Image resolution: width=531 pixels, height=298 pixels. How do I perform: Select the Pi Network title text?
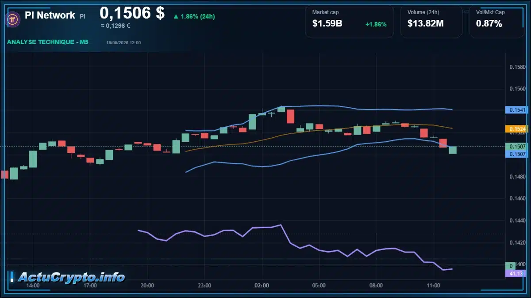coord(50,15)
